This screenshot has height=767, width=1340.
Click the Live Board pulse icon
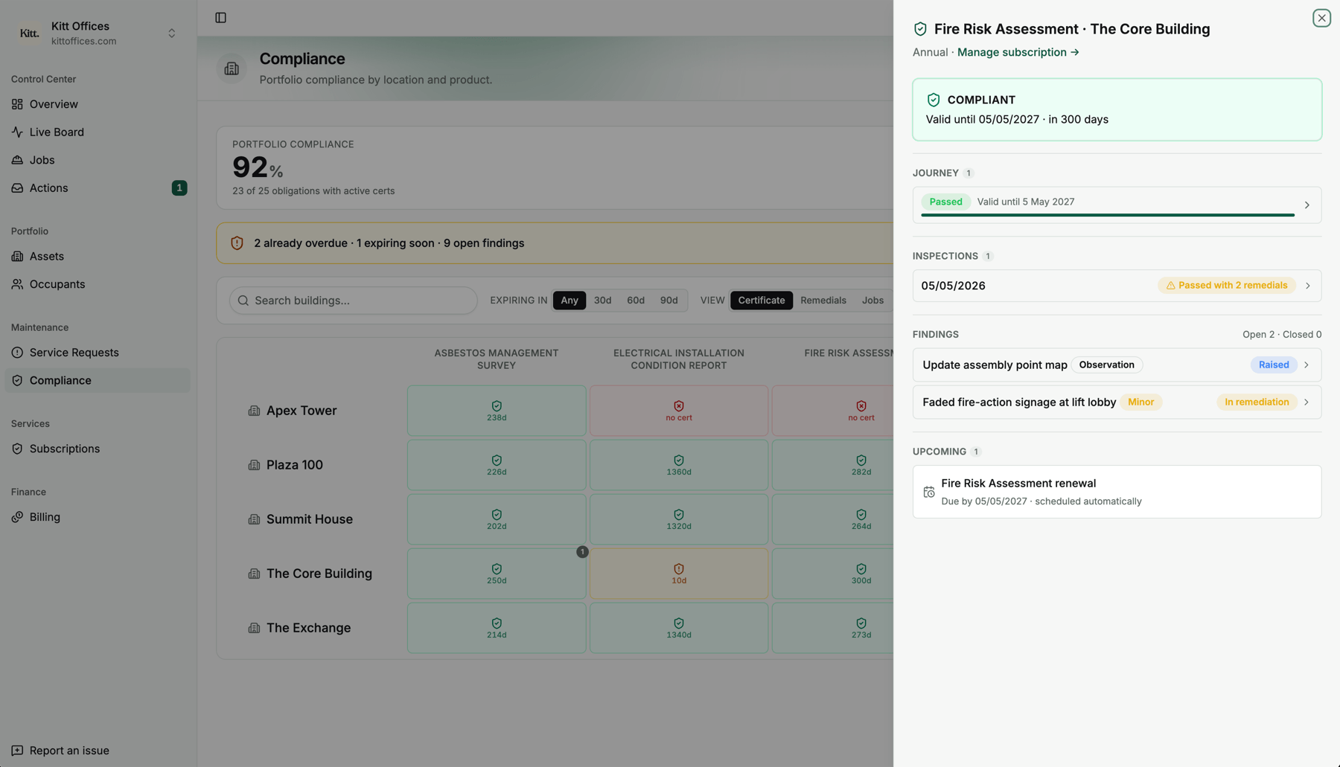(x=17, y=132)
